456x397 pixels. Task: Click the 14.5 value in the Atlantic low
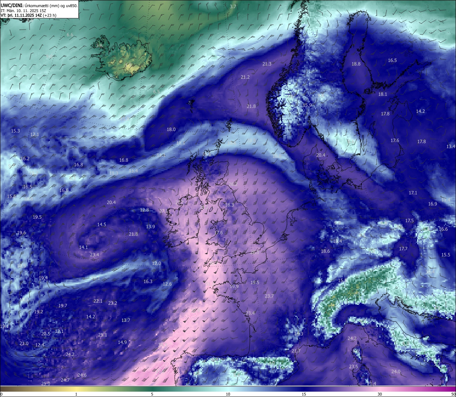tap(102, 225)
